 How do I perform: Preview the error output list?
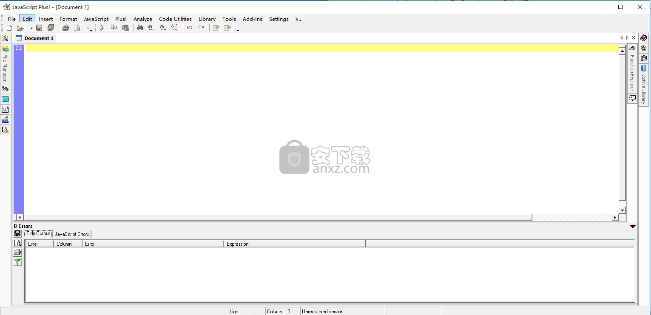tap(17, 243)
